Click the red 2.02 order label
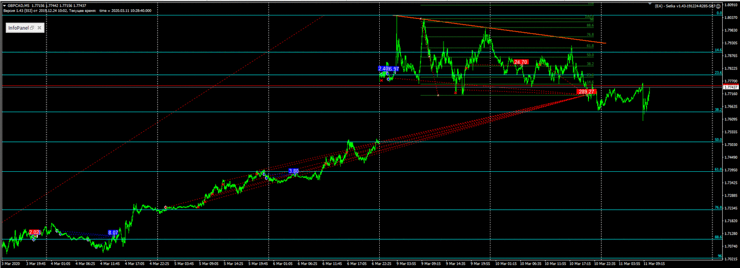 click(x=34, y=232)
